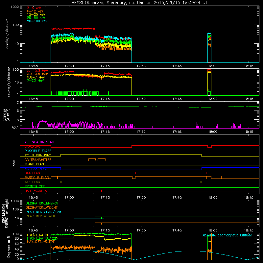This screenshot has height=263, width=263.
Task: Click the yellow 12-25 keV legend entry
Action: click(x=36, y=14)
